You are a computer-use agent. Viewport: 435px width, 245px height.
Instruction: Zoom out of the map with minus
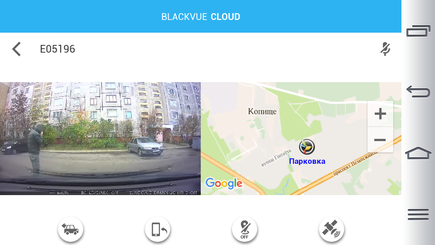point(380,140)
